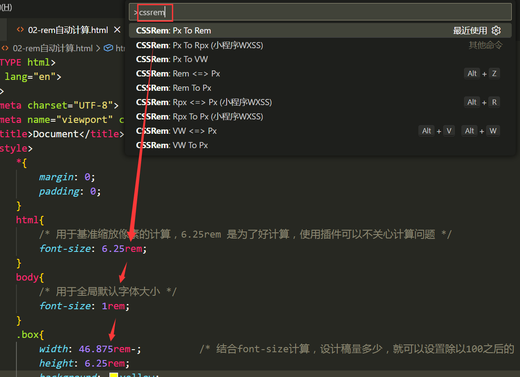Run the CSSRem: VW To Px command
The image size is (520, 377).
click(x=172, y=145)
